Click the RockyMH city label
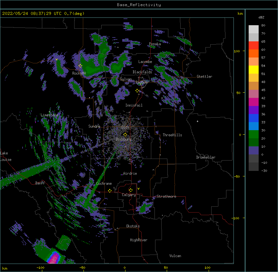The height and width of the screenshot is (272, 278). click(79, 73)
